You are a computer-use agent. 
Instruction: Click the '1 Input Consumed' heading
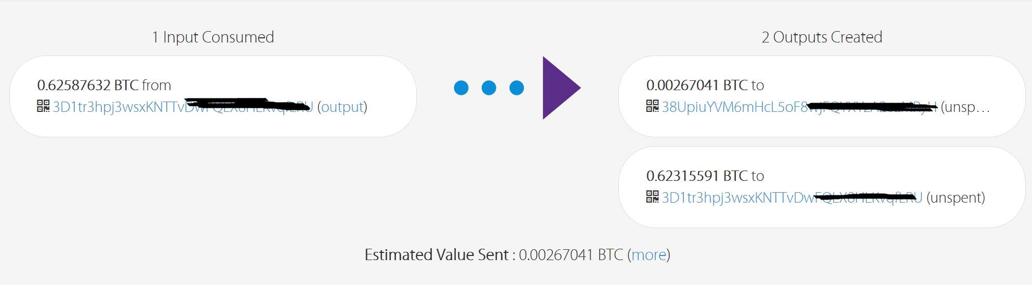pos(213,37)
